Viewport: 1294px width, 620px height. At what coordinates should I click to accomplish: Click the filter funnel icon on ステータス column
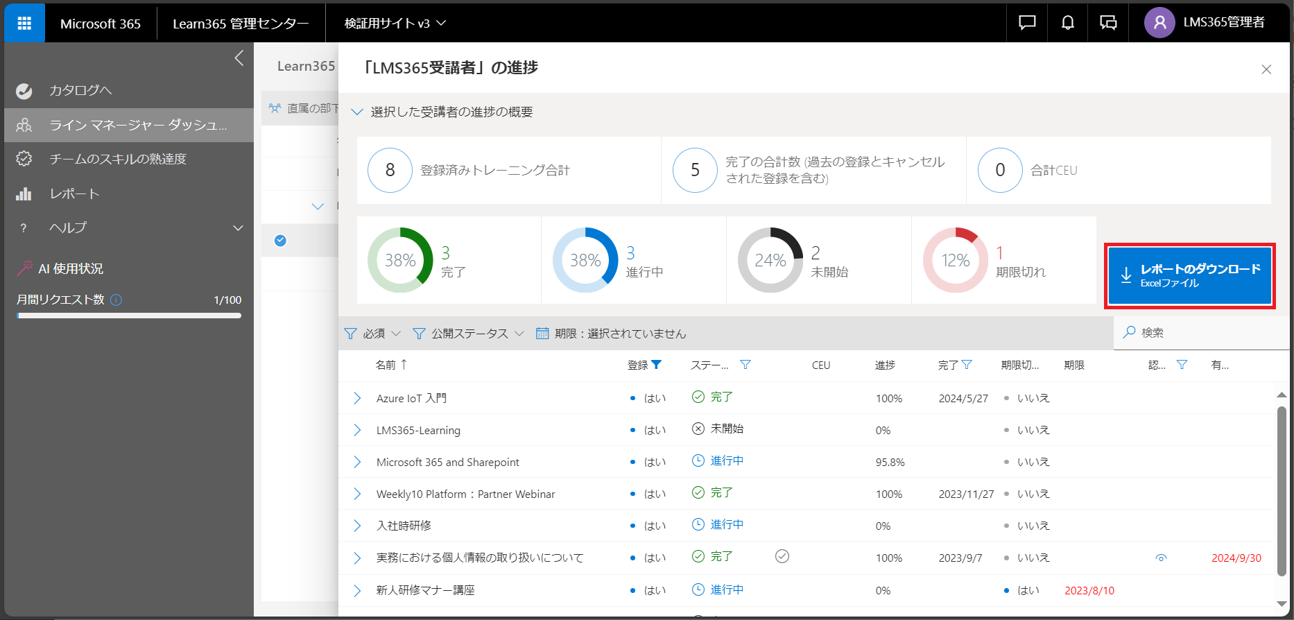point(745,365)
